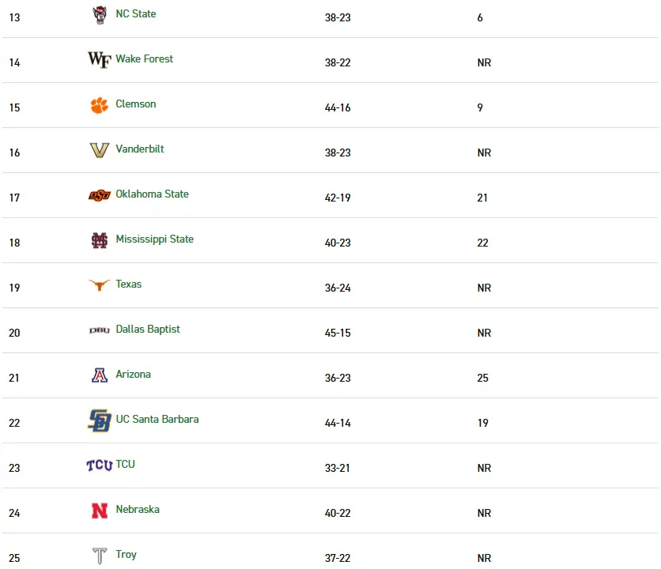Open the Clemson team page link
This screenshot has width=661, height=569.
[x=136, y=104]
